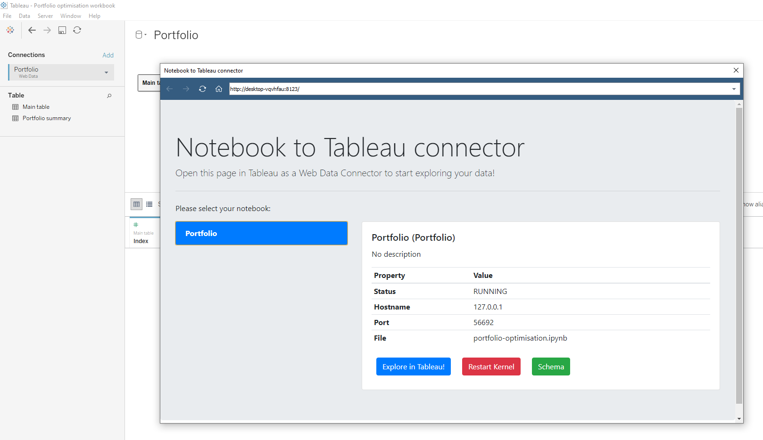Click the Explore in Tableau! button
The width and height of the screenshot is (763, 440).
click(x=414, y=367)
